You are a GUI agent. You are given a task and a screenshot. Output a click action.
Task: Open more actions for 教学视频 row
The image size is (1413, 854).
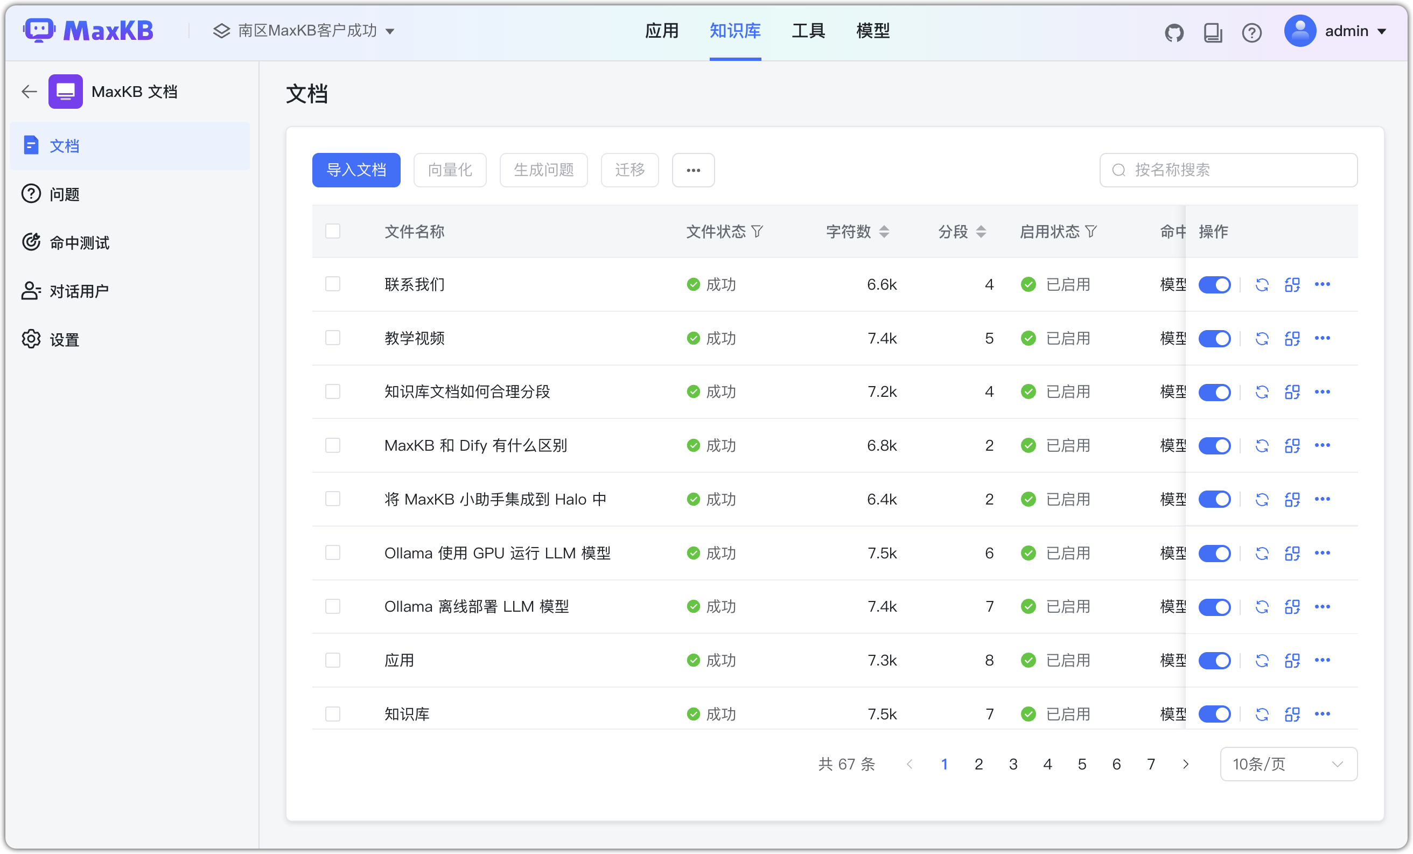coord(1323,338)
